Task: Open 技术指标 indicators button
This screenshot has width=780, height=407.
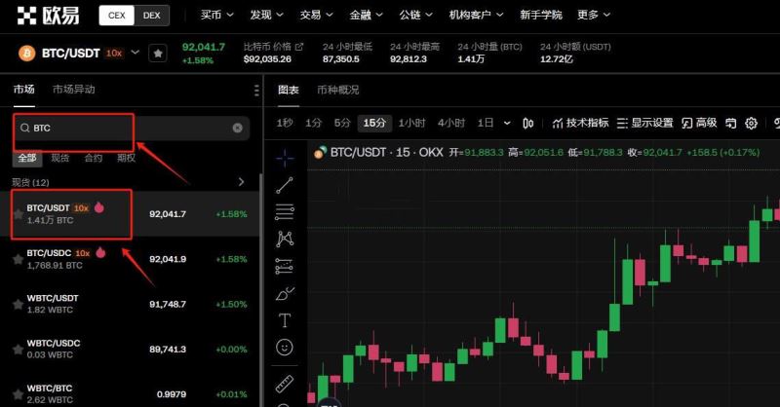Action: coord(580,123)
